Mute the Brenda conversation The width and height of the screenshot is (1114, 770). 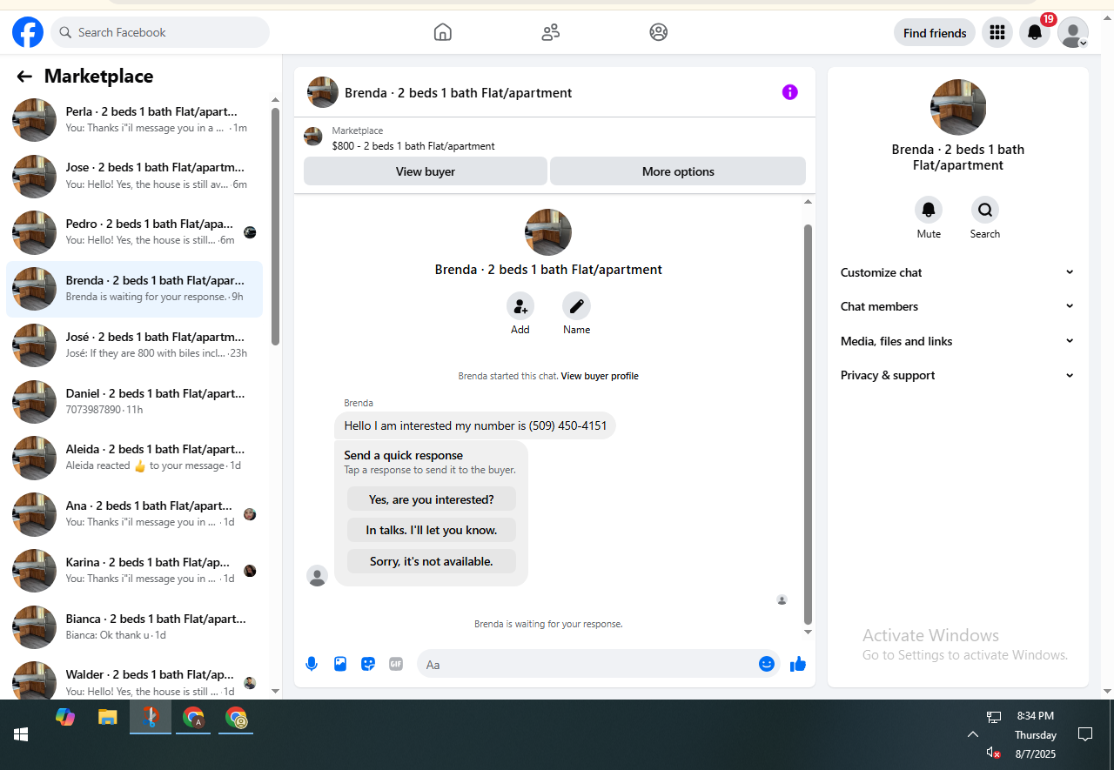tap(929, 210)
